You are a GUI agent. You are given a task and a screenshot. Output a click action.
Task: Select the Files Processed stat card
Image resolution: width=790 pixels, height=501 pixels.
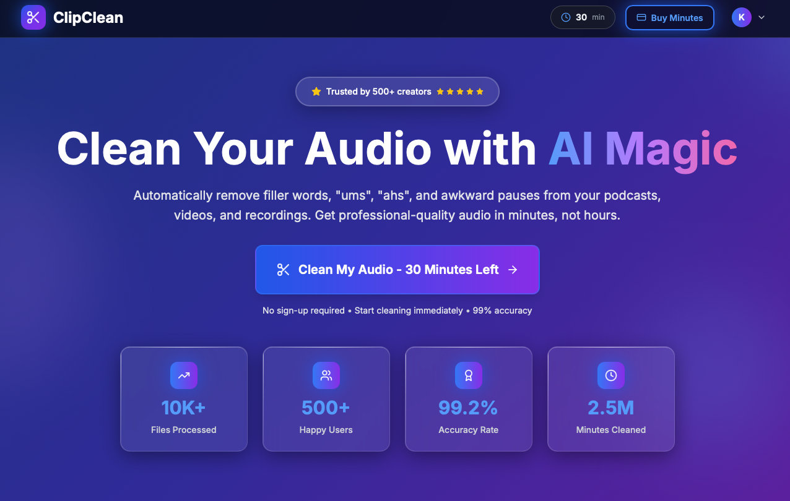[184, 399]
